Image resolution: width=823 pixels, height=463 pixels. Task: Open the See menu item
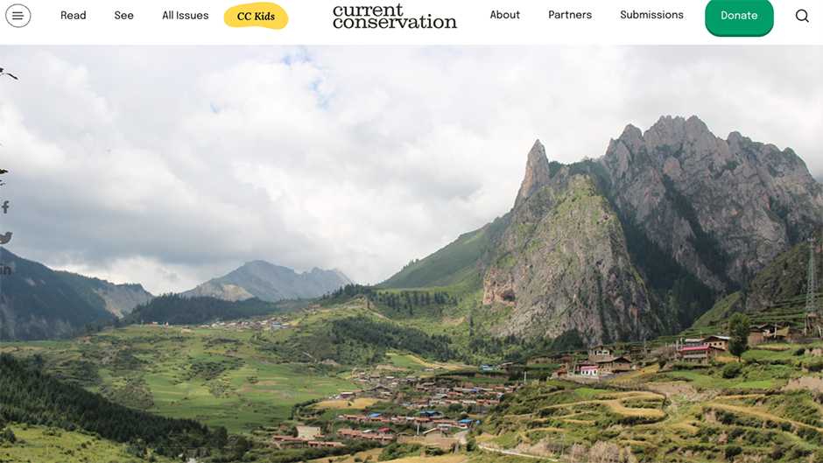(123, 16)
